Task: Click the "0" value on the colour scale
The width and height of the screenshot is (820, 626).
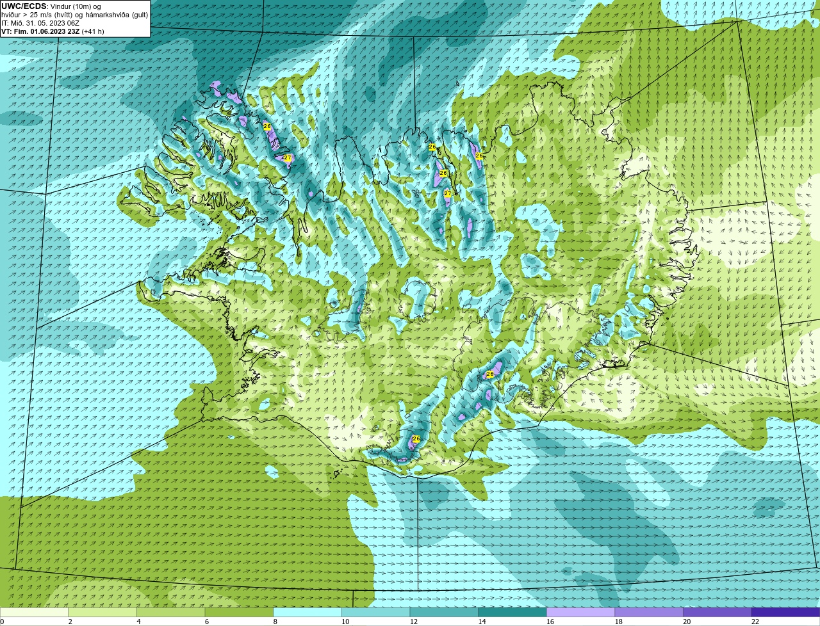Action: pyautogui.click(x=2, y=622)
